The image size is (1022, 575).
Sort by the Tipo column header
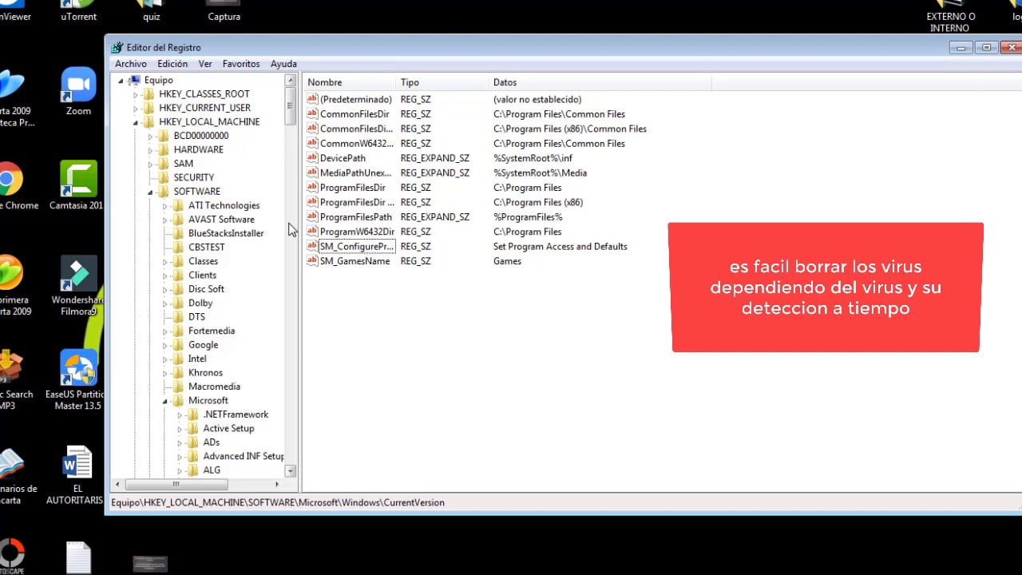click(x=442, y=82)
